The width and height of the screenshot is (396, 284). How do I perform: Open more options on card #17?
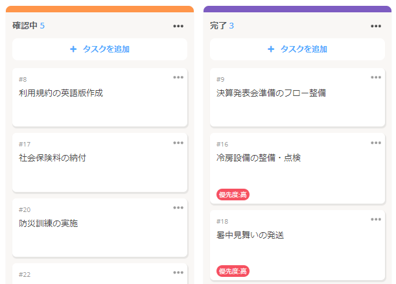pyautogui.click(x=178, y=143)
